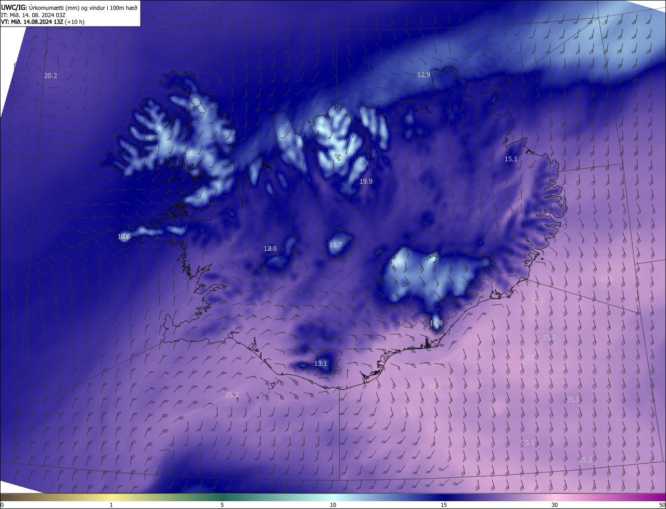Click the 20.2 value on the map
This screenshot has height=509, width=666.
50,76
